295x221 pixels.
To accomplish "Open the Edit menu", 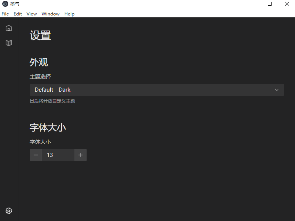I will point(18,14).
